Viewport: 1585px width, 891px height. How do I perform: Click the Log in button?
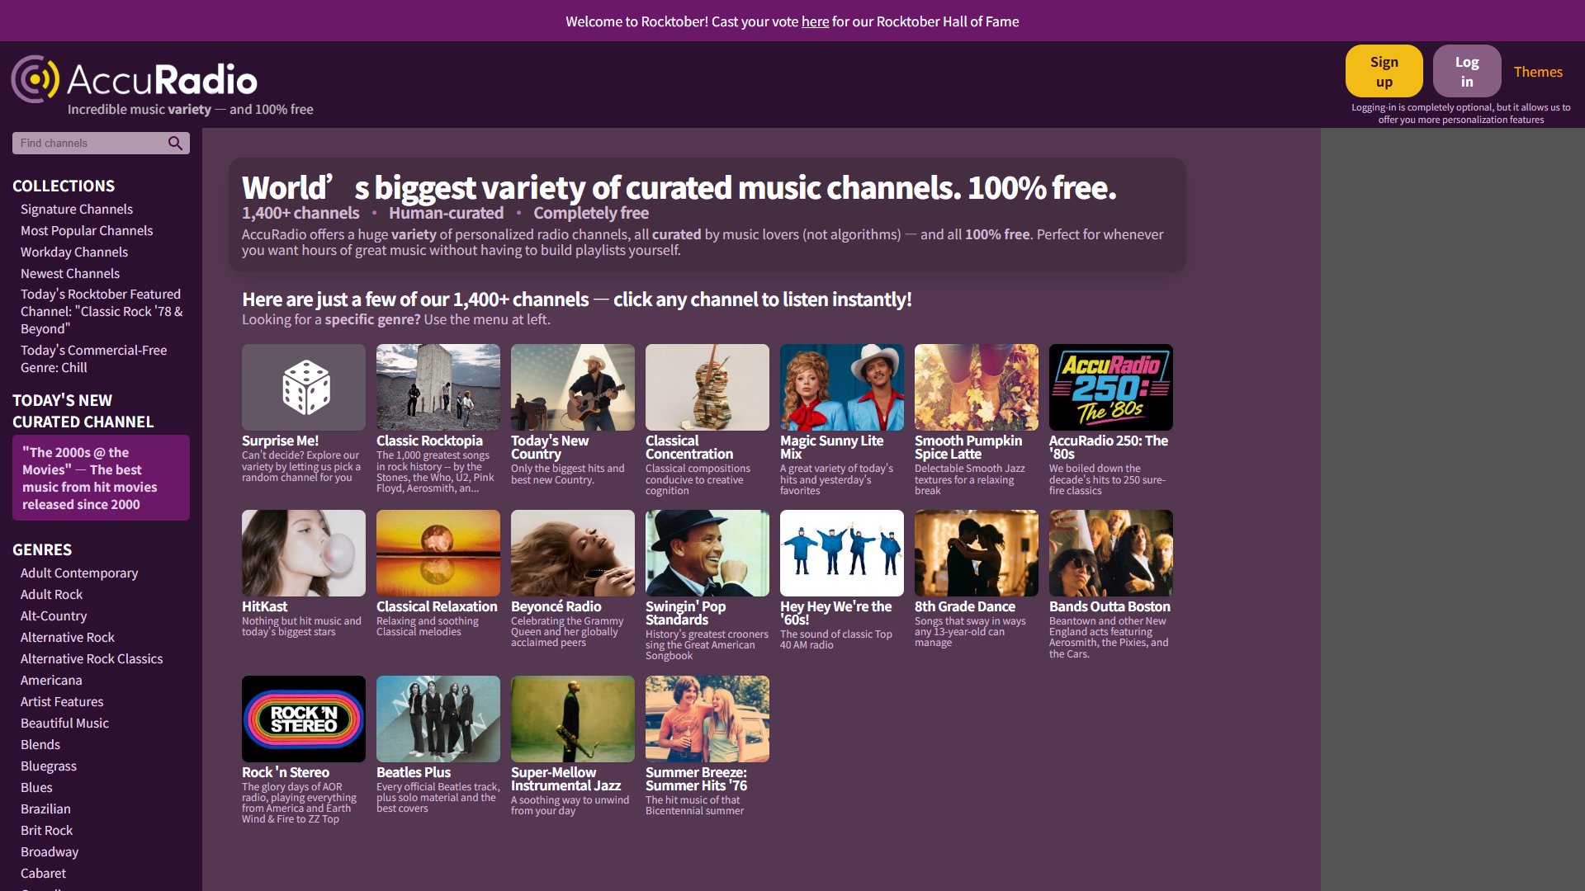point(1467,71)
